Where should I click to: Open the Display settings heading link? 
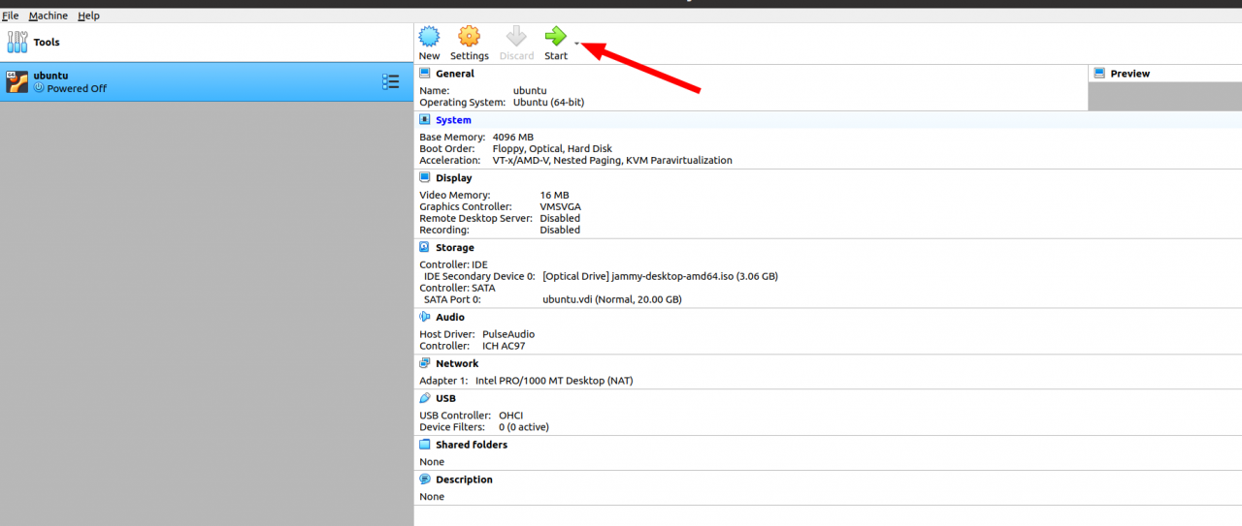click(454, 178)
